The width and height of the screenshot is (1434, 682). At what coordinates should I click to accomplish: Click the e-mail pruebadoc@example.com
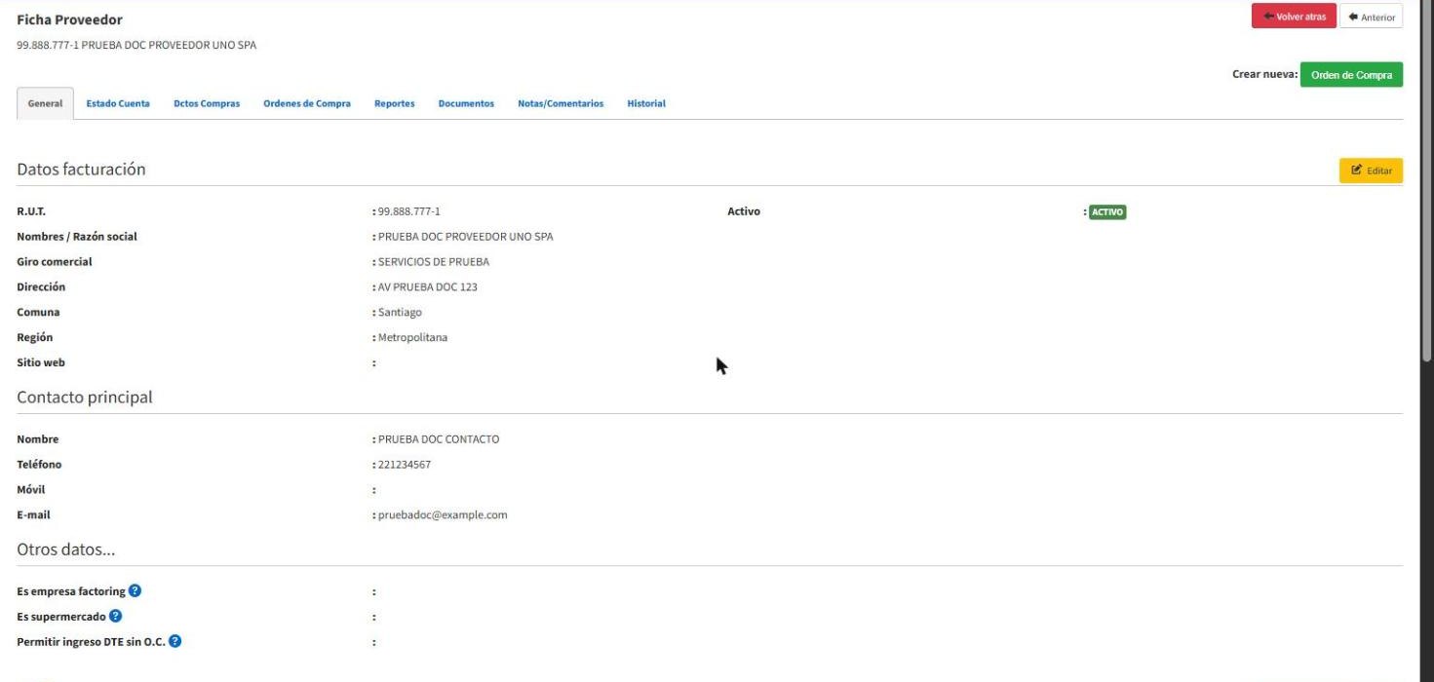[x=443, y=515]
